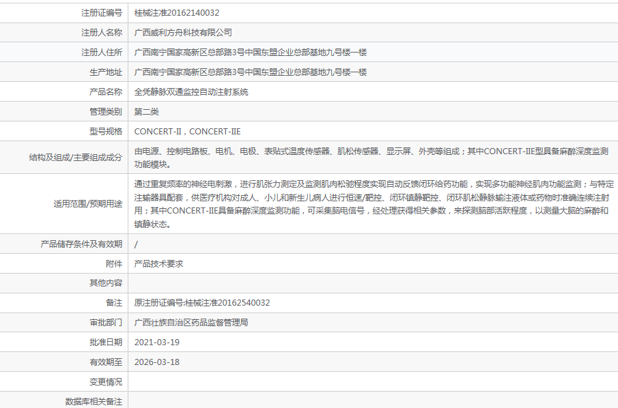Click model value CONCERT-II，CONCERT-IIE

coord(187,131)
